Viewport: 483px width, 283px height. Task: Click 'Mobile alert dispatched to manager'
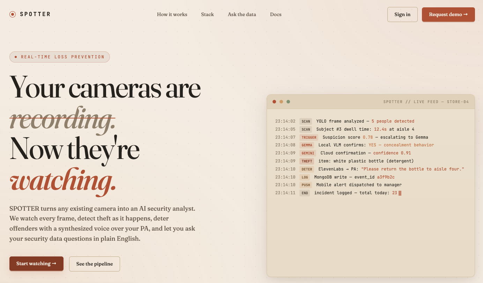[x=359, y=185]
